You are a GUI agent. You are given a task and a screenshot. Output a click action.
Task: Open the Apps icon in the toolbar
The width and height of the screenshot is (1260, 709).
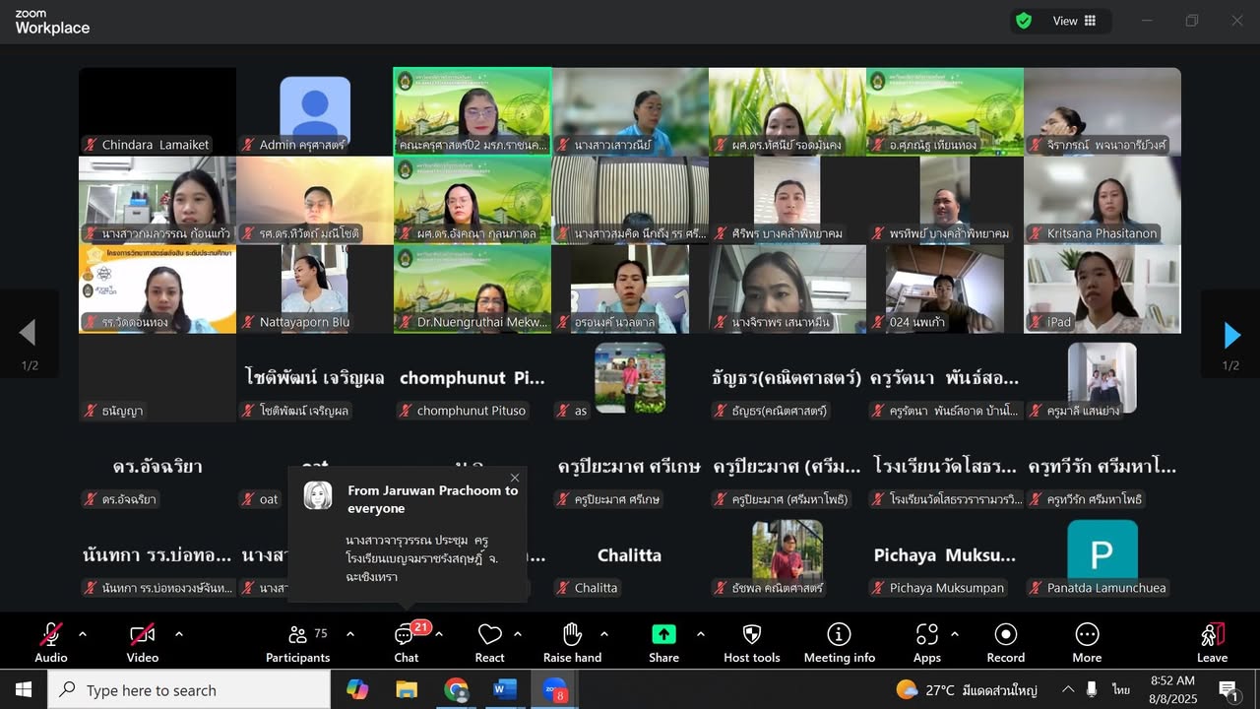(x=927, y=643)
